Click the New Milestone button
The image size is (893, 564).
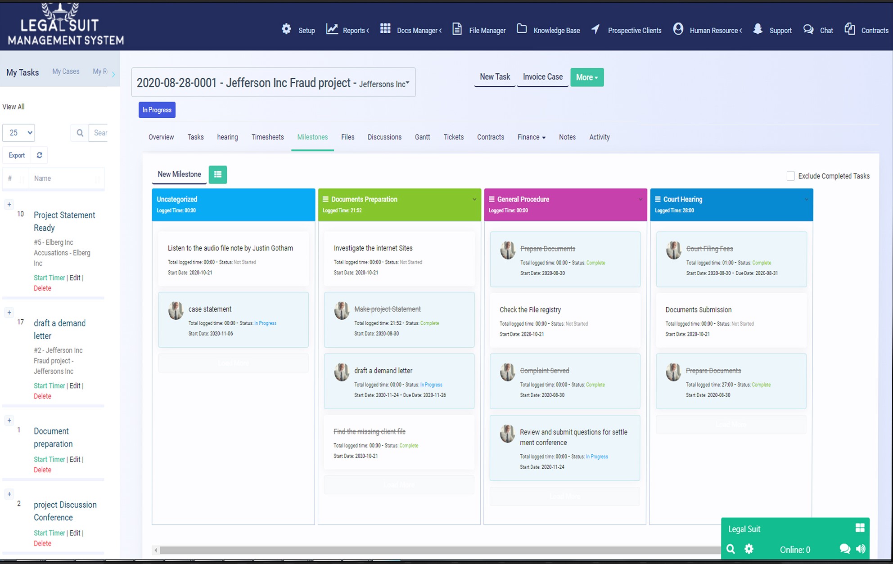(179, 175)
